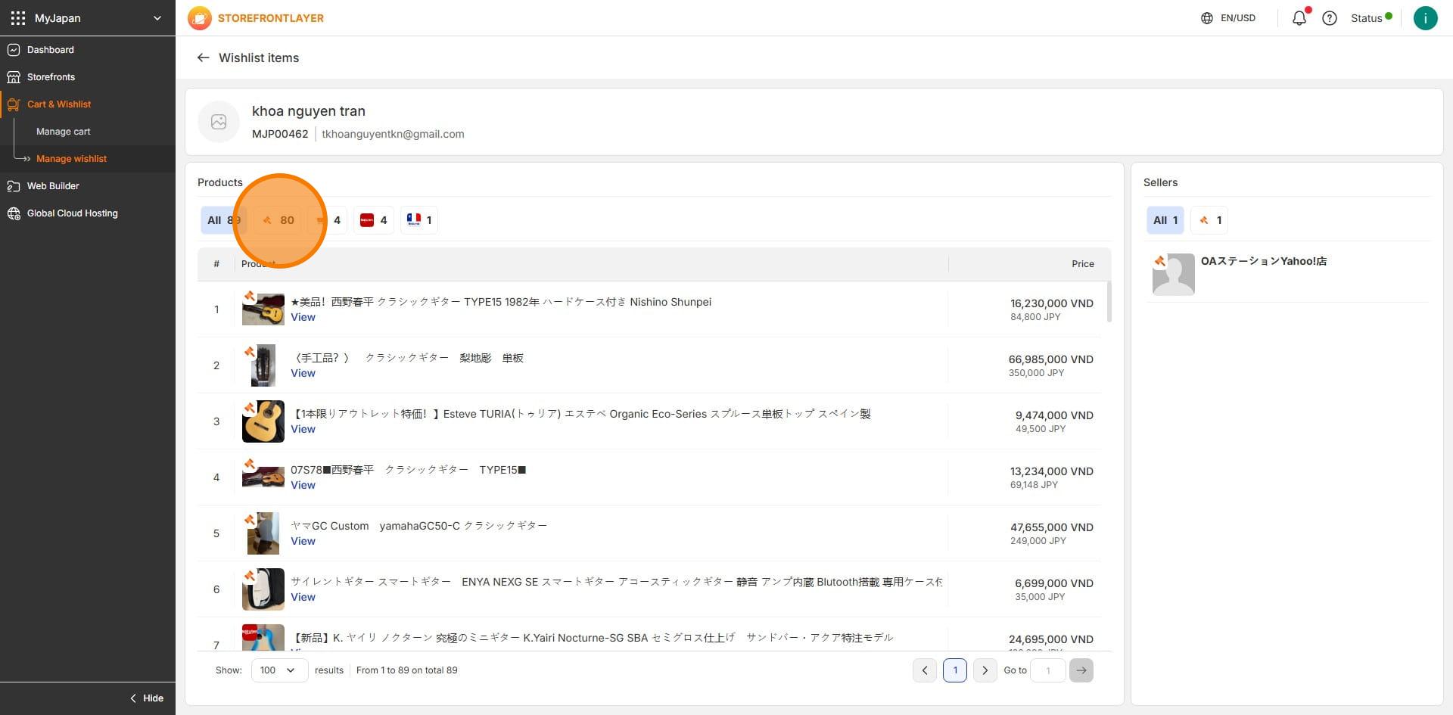
Task: Select page 1 in pagination
Action: [955, 670]
